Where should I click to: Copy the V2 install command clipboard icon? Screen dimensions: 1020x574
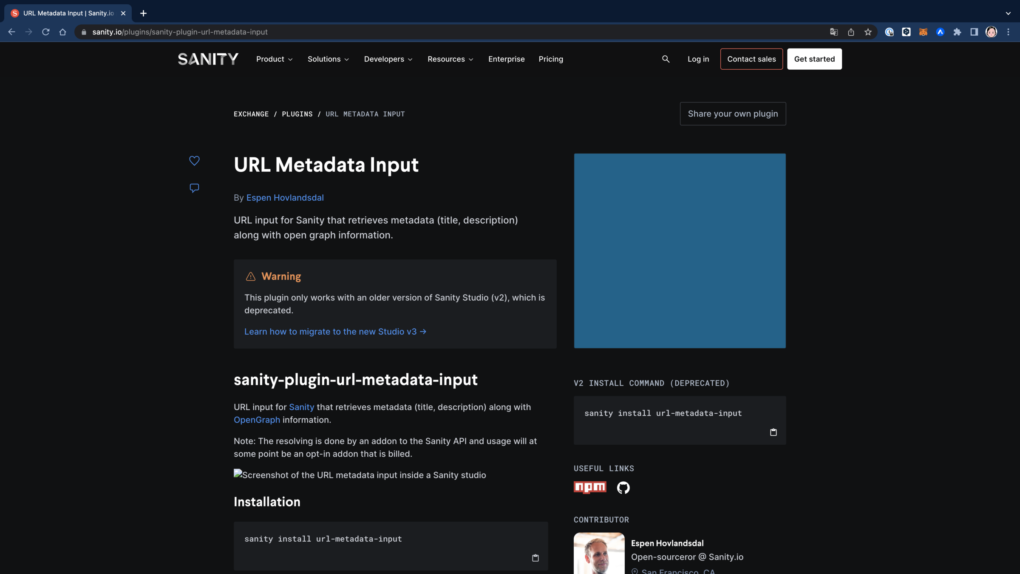[x=773, y=432]
